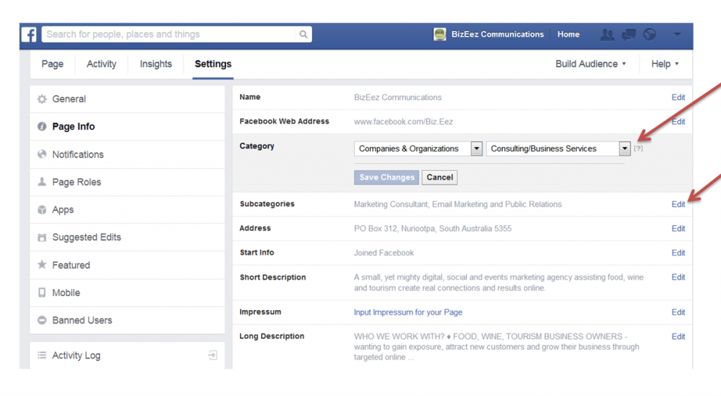721x396 pixels.
Task: Edit the Short Description row
Action: [678, 277]
